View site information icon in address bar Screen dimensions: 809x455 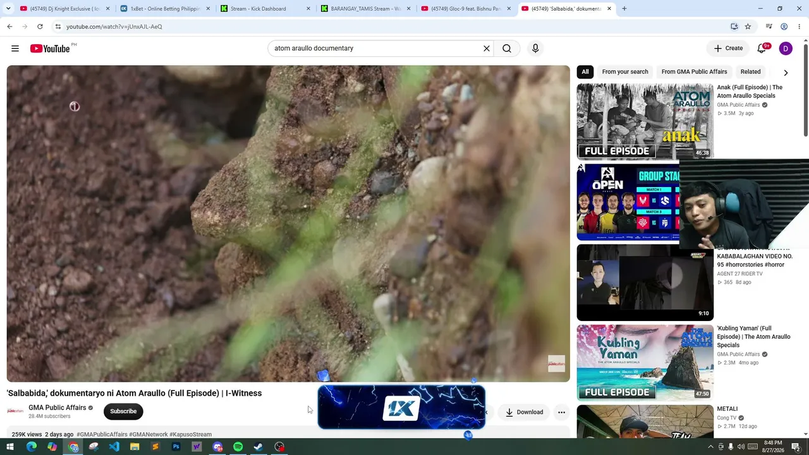(x=58, y=27)
